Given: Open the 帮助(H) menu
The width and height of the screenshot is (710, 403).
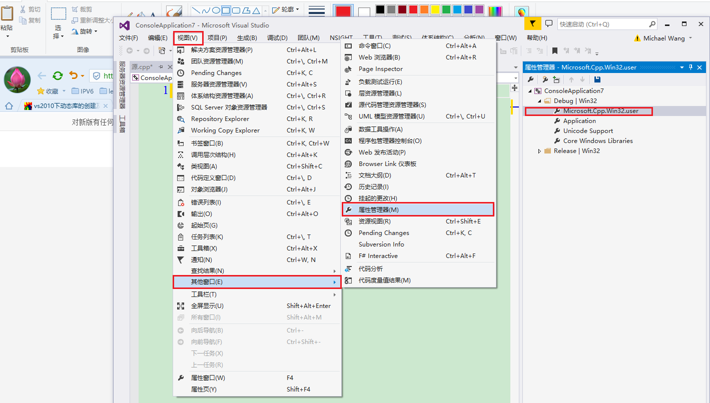Looking at the screenshot, I should [537, 38].
